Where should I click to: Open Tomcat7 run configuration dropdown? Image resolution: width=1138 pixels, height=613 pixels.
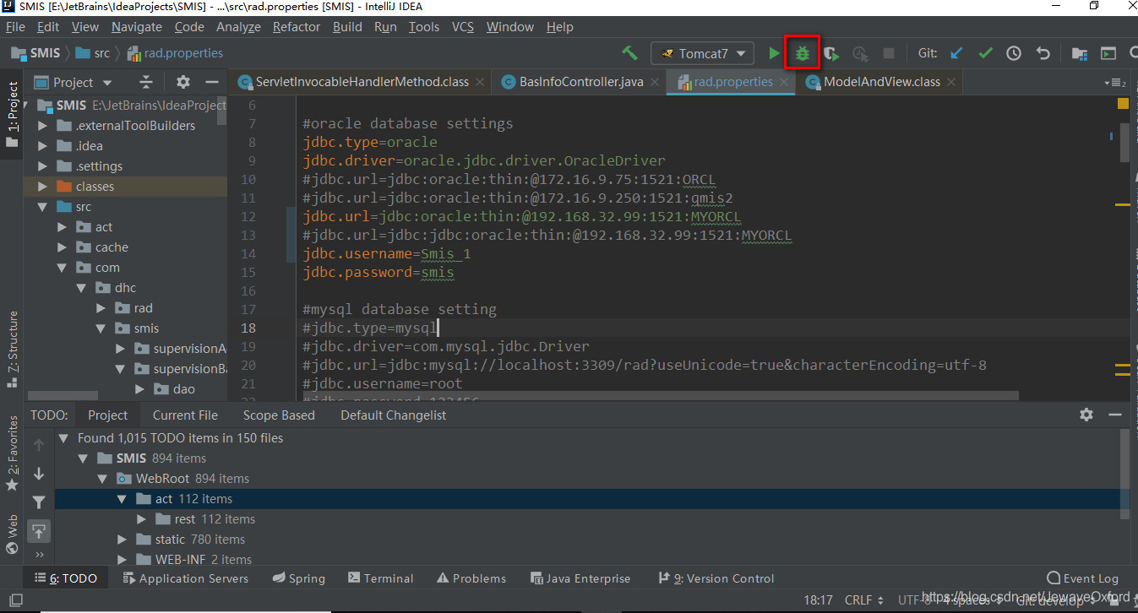702,53
